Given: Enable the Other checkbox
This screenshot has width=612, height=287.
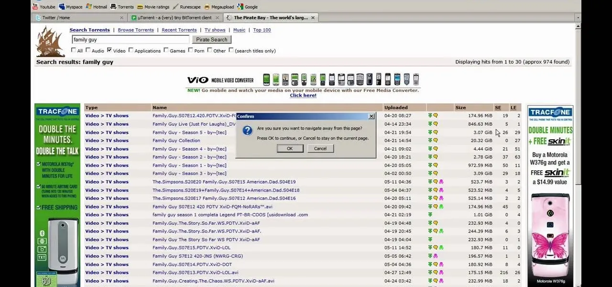Looking at the screenshot, I should 210,50.
